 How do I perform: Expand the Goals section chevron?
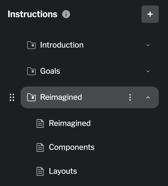[x=148, y=71]
